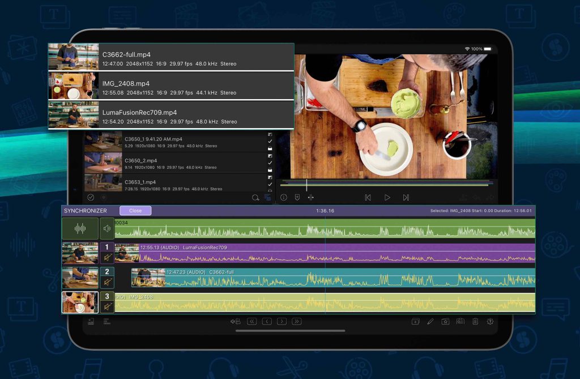Close the Synchronizer panel
This screenshot has width=580, height=379.
pyautogui.click(x=135, y=211)
